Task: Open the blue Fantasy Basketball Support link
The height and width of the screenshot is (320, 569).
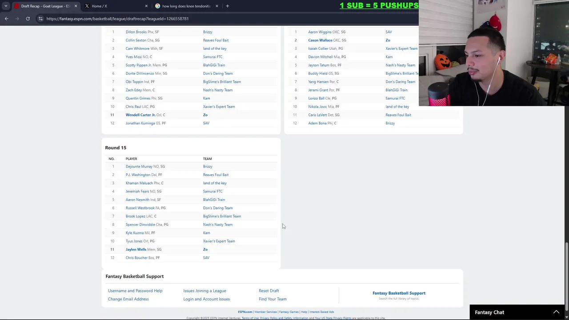Action: tap(399, 293)
